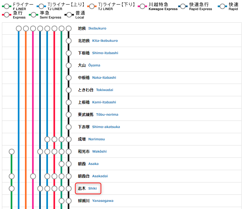Image resolution: width=243 pixels, height=209 pixels.
Task: Click the Rapid Express legend icon
Action: (183, 6)
